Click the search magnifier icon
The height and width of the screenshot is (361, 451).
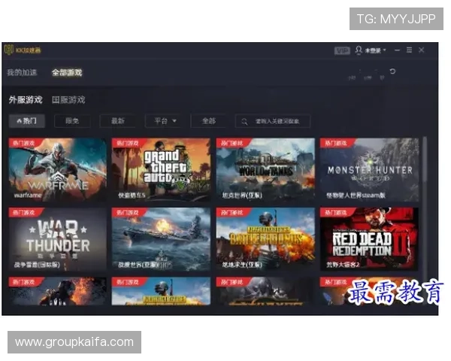pos(244,120)
